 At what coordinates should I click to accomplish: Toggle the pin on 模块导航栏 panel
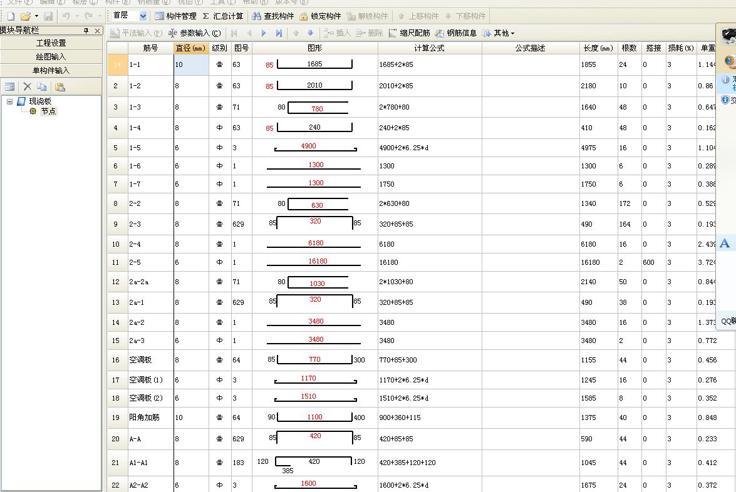click(86, 31)
